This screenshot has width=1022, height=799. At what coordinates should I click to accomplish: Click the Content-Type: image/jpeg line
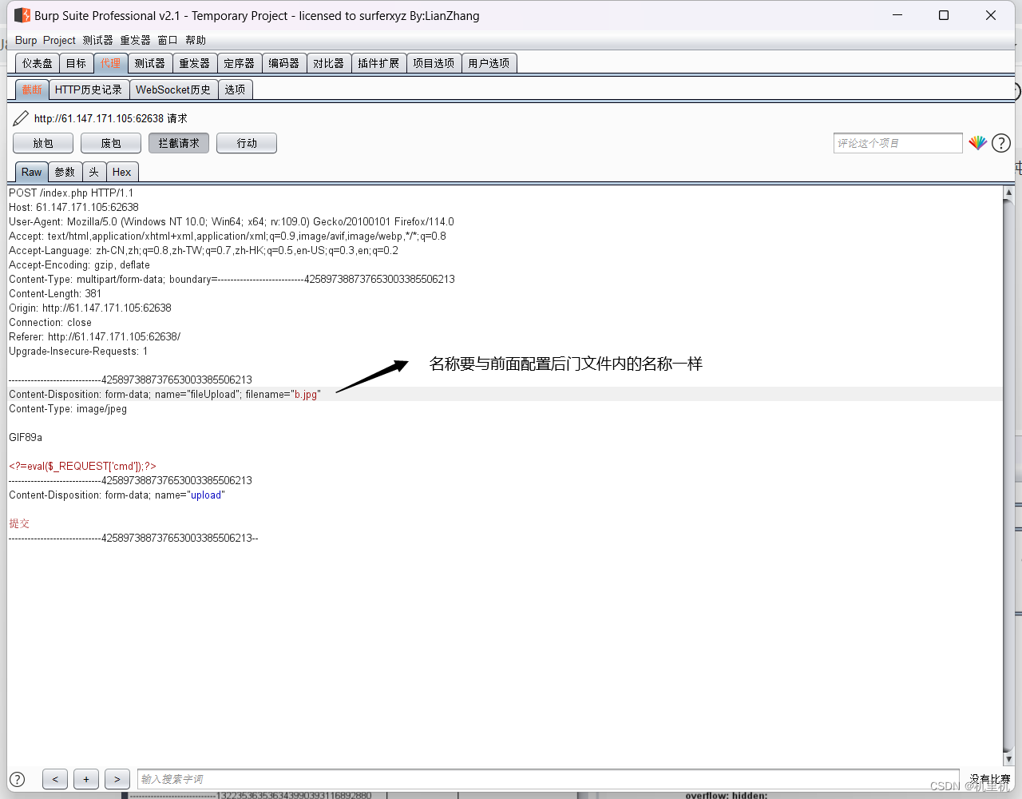[68, 408]
